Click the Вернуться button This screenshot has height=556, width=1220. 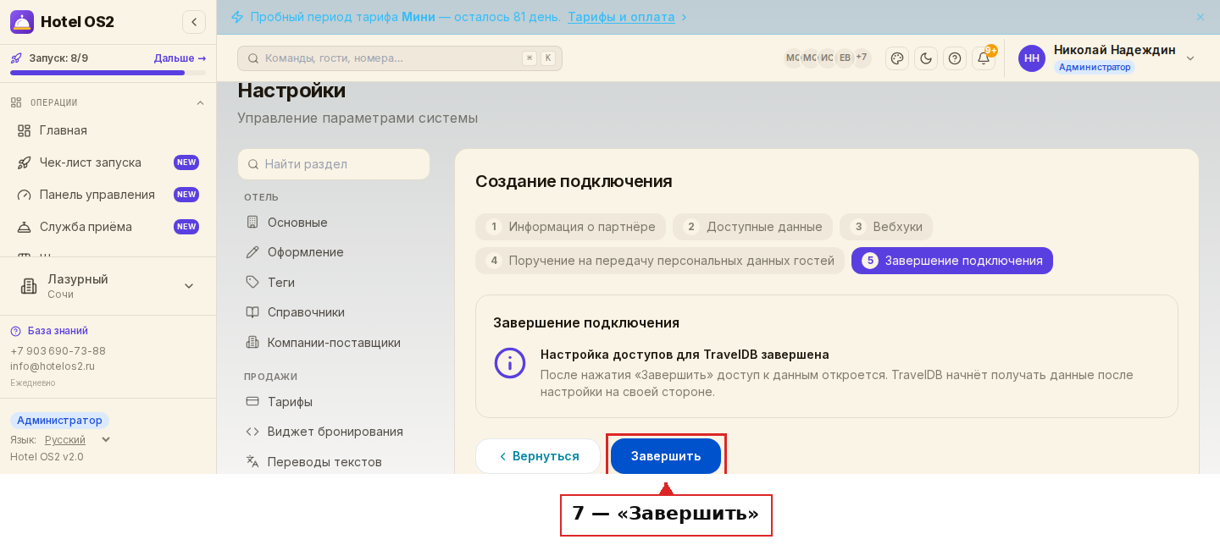pyautogui.click(x=538, y=456)
